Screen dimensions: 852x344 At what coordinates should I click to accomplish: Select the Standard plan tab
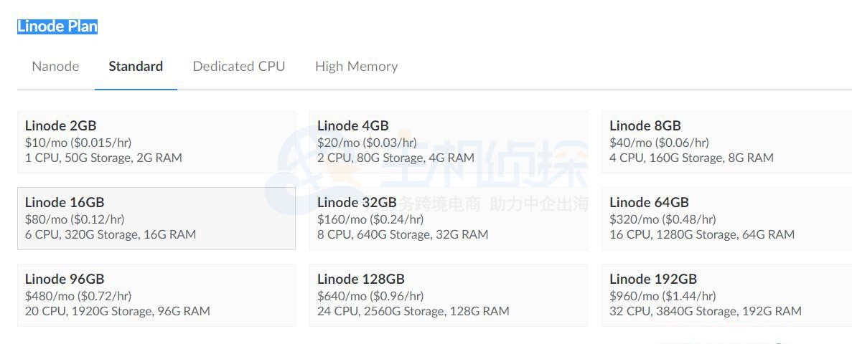[136, 67]
